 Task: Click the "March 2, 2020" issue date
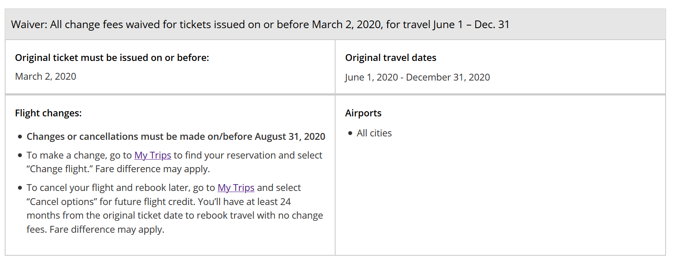point(46,77)
